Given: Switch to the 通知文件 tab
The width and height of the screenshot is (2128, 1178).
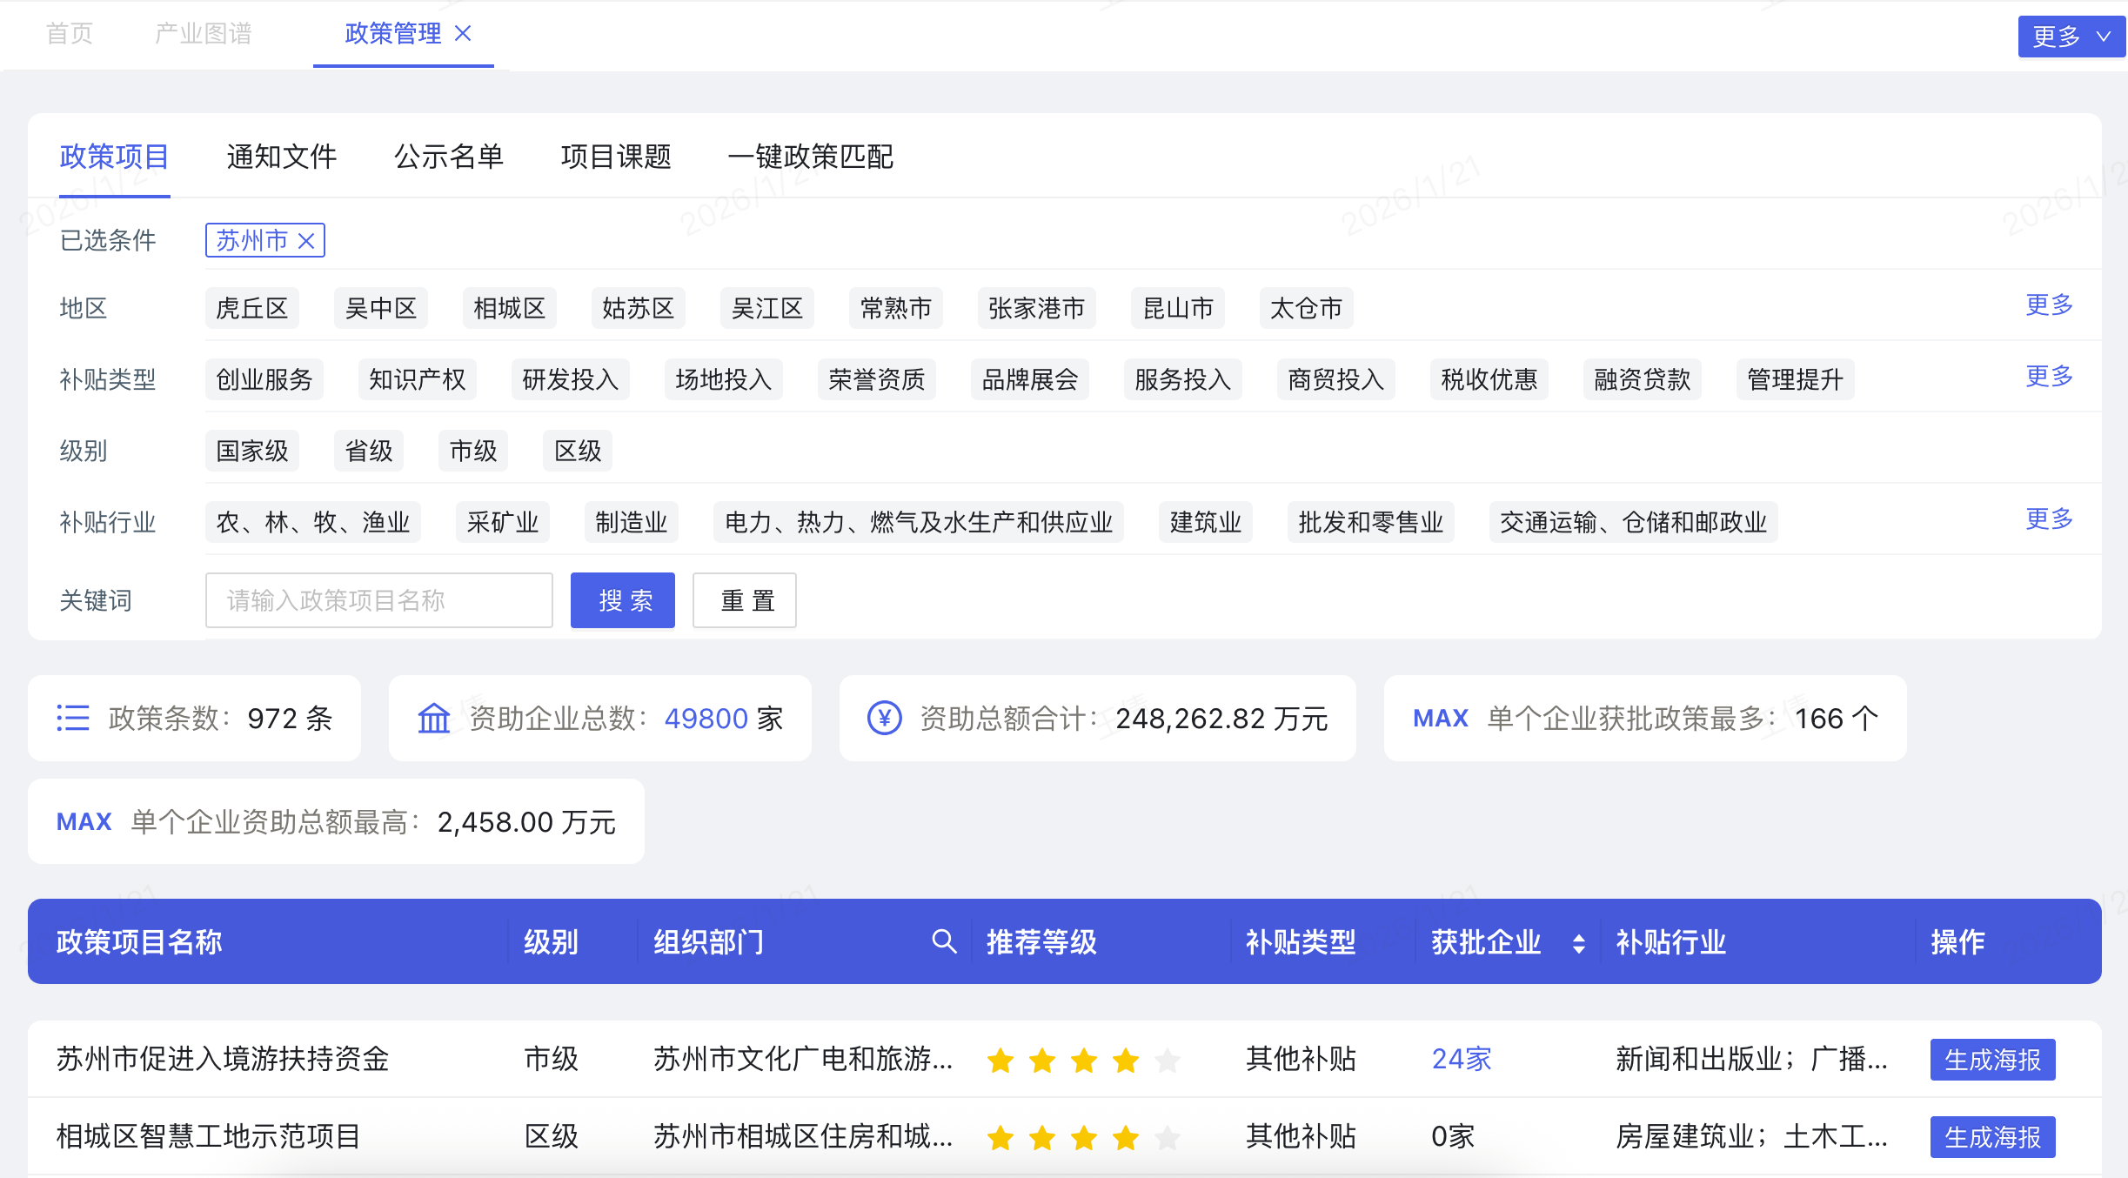Looking at the screenshot, I should pos(281,157).
